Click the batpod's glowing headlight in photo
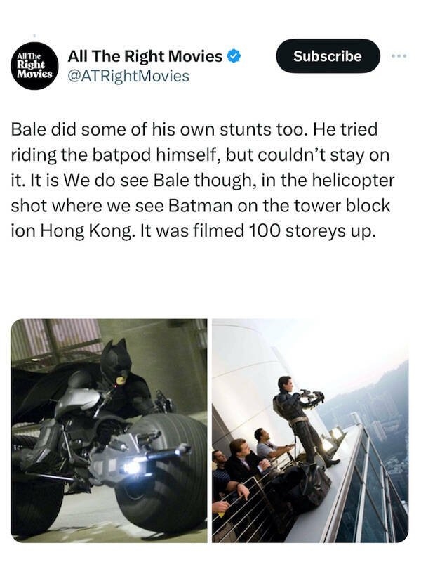Viewport: 421px width, 562px height. pos(132,466)
